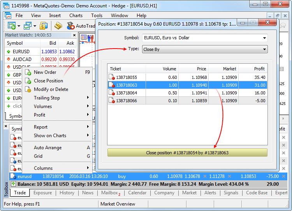Click the Modify or Delete gear icon

(28, 89)
